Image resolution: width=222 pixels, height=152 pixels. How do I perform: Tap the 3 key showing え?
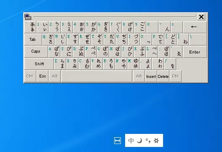pos(67,27)
